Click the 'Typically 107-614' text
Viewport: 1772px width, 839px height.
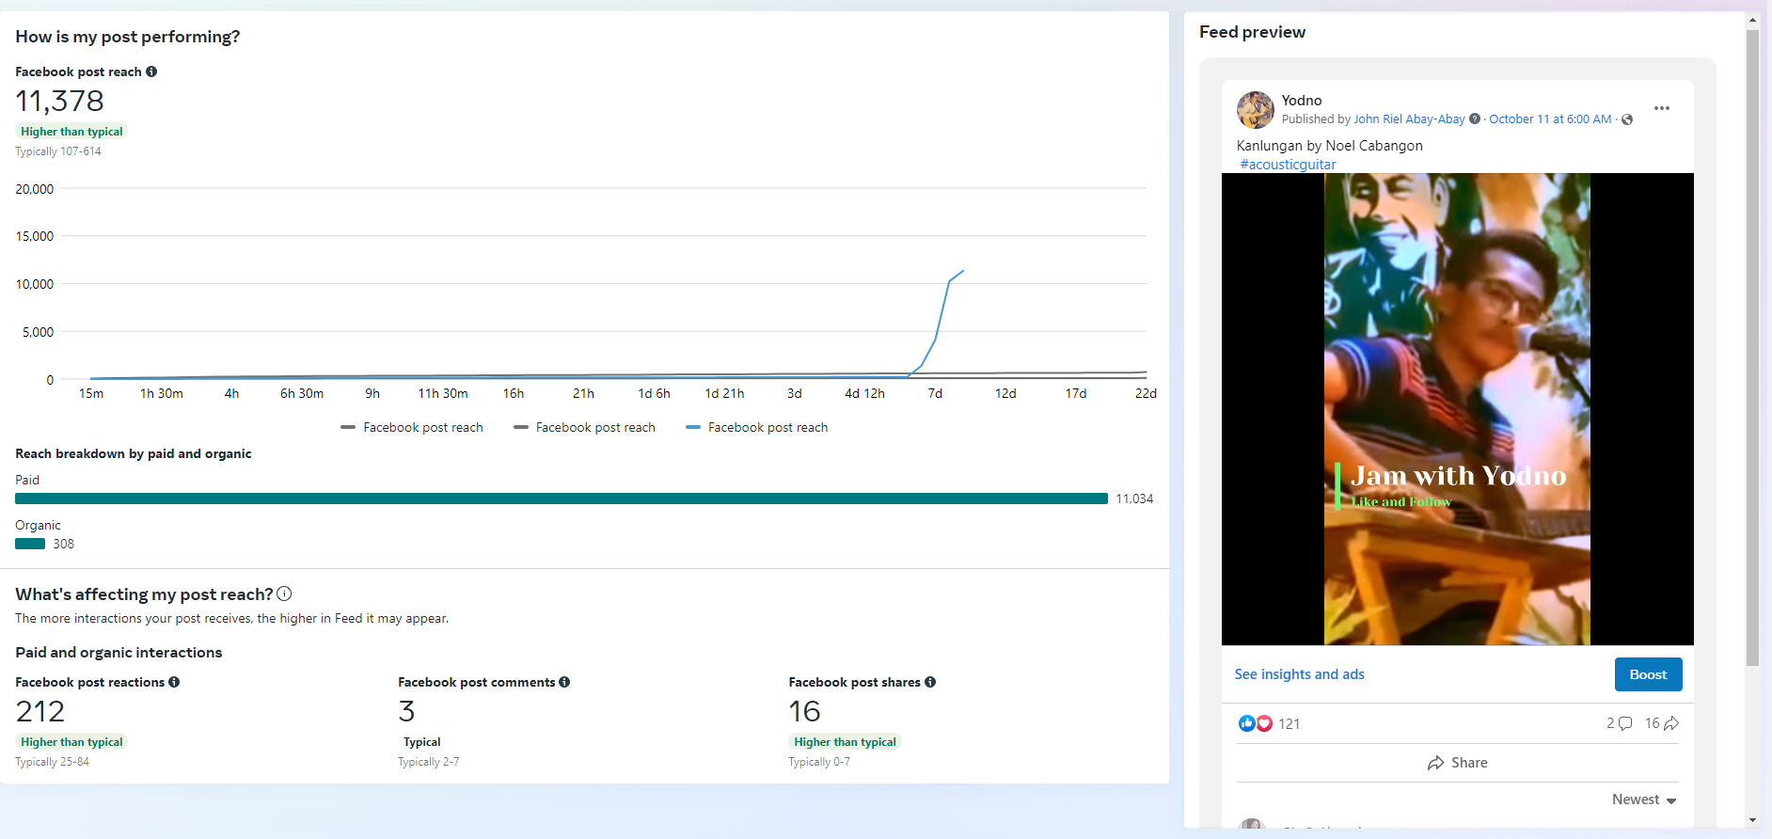click(x=58, y=151)
